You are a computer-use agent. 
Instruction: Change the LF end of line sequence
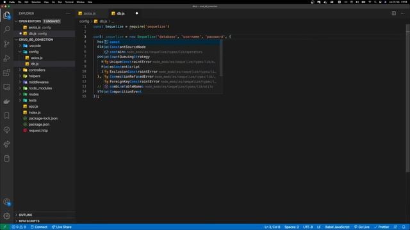click(319, 227)
